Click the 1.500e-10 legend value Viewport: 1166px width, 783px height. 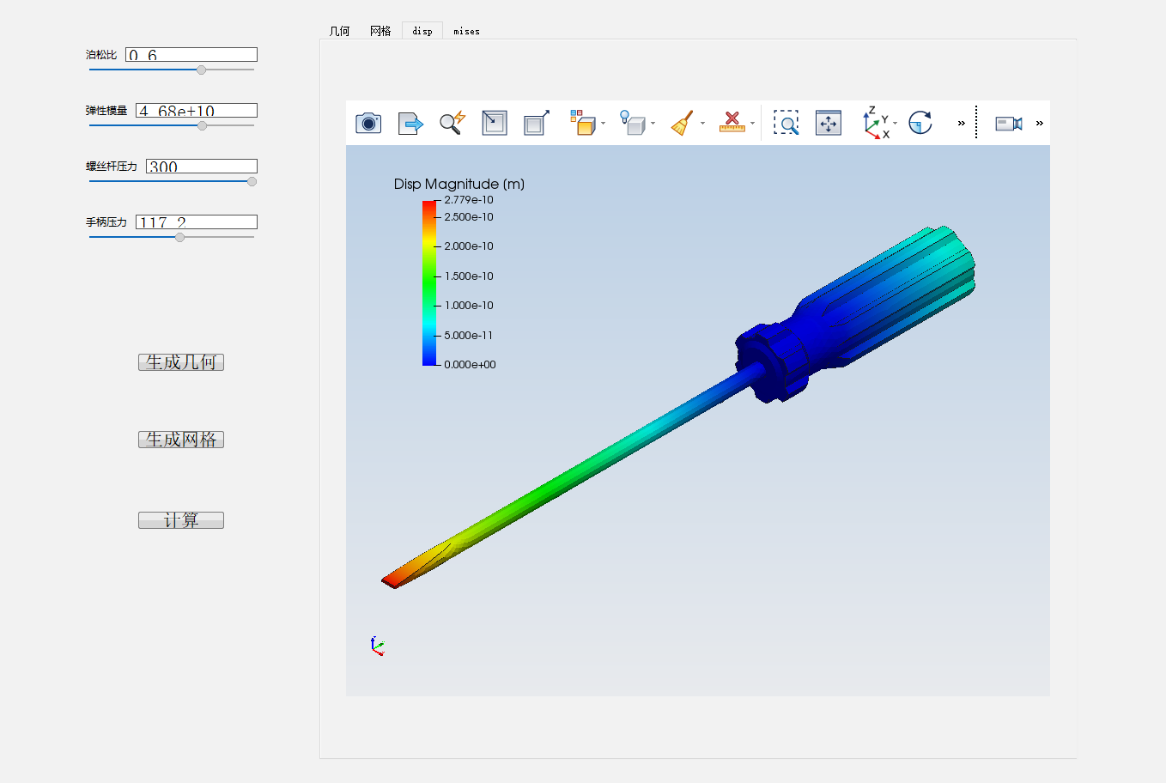tap(469, 276)
